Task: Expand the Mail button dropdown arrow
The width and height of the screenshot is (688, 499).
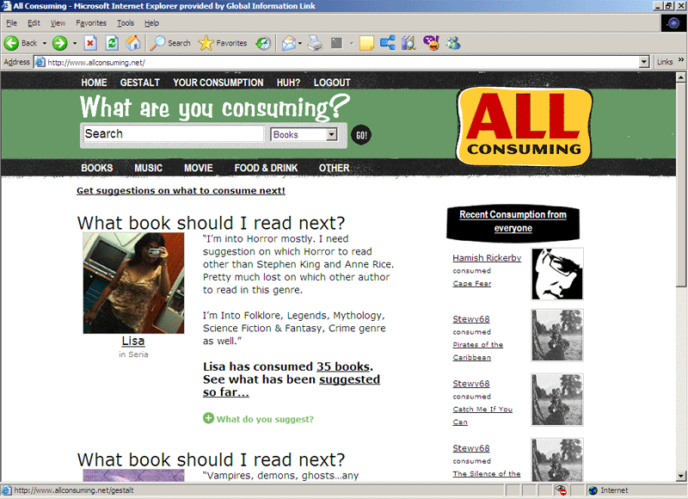Action: pyautogui.click(x=300, y=43)
